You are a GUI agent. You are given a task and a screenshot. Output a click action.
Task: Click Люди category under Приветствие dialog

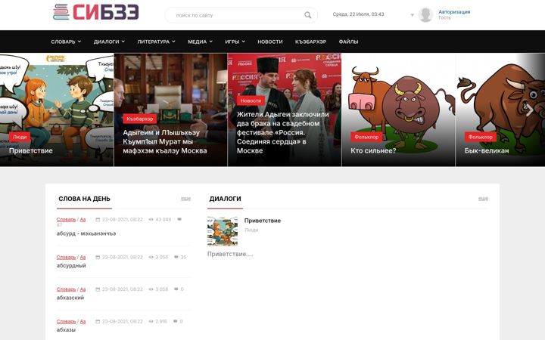[251, 230]
